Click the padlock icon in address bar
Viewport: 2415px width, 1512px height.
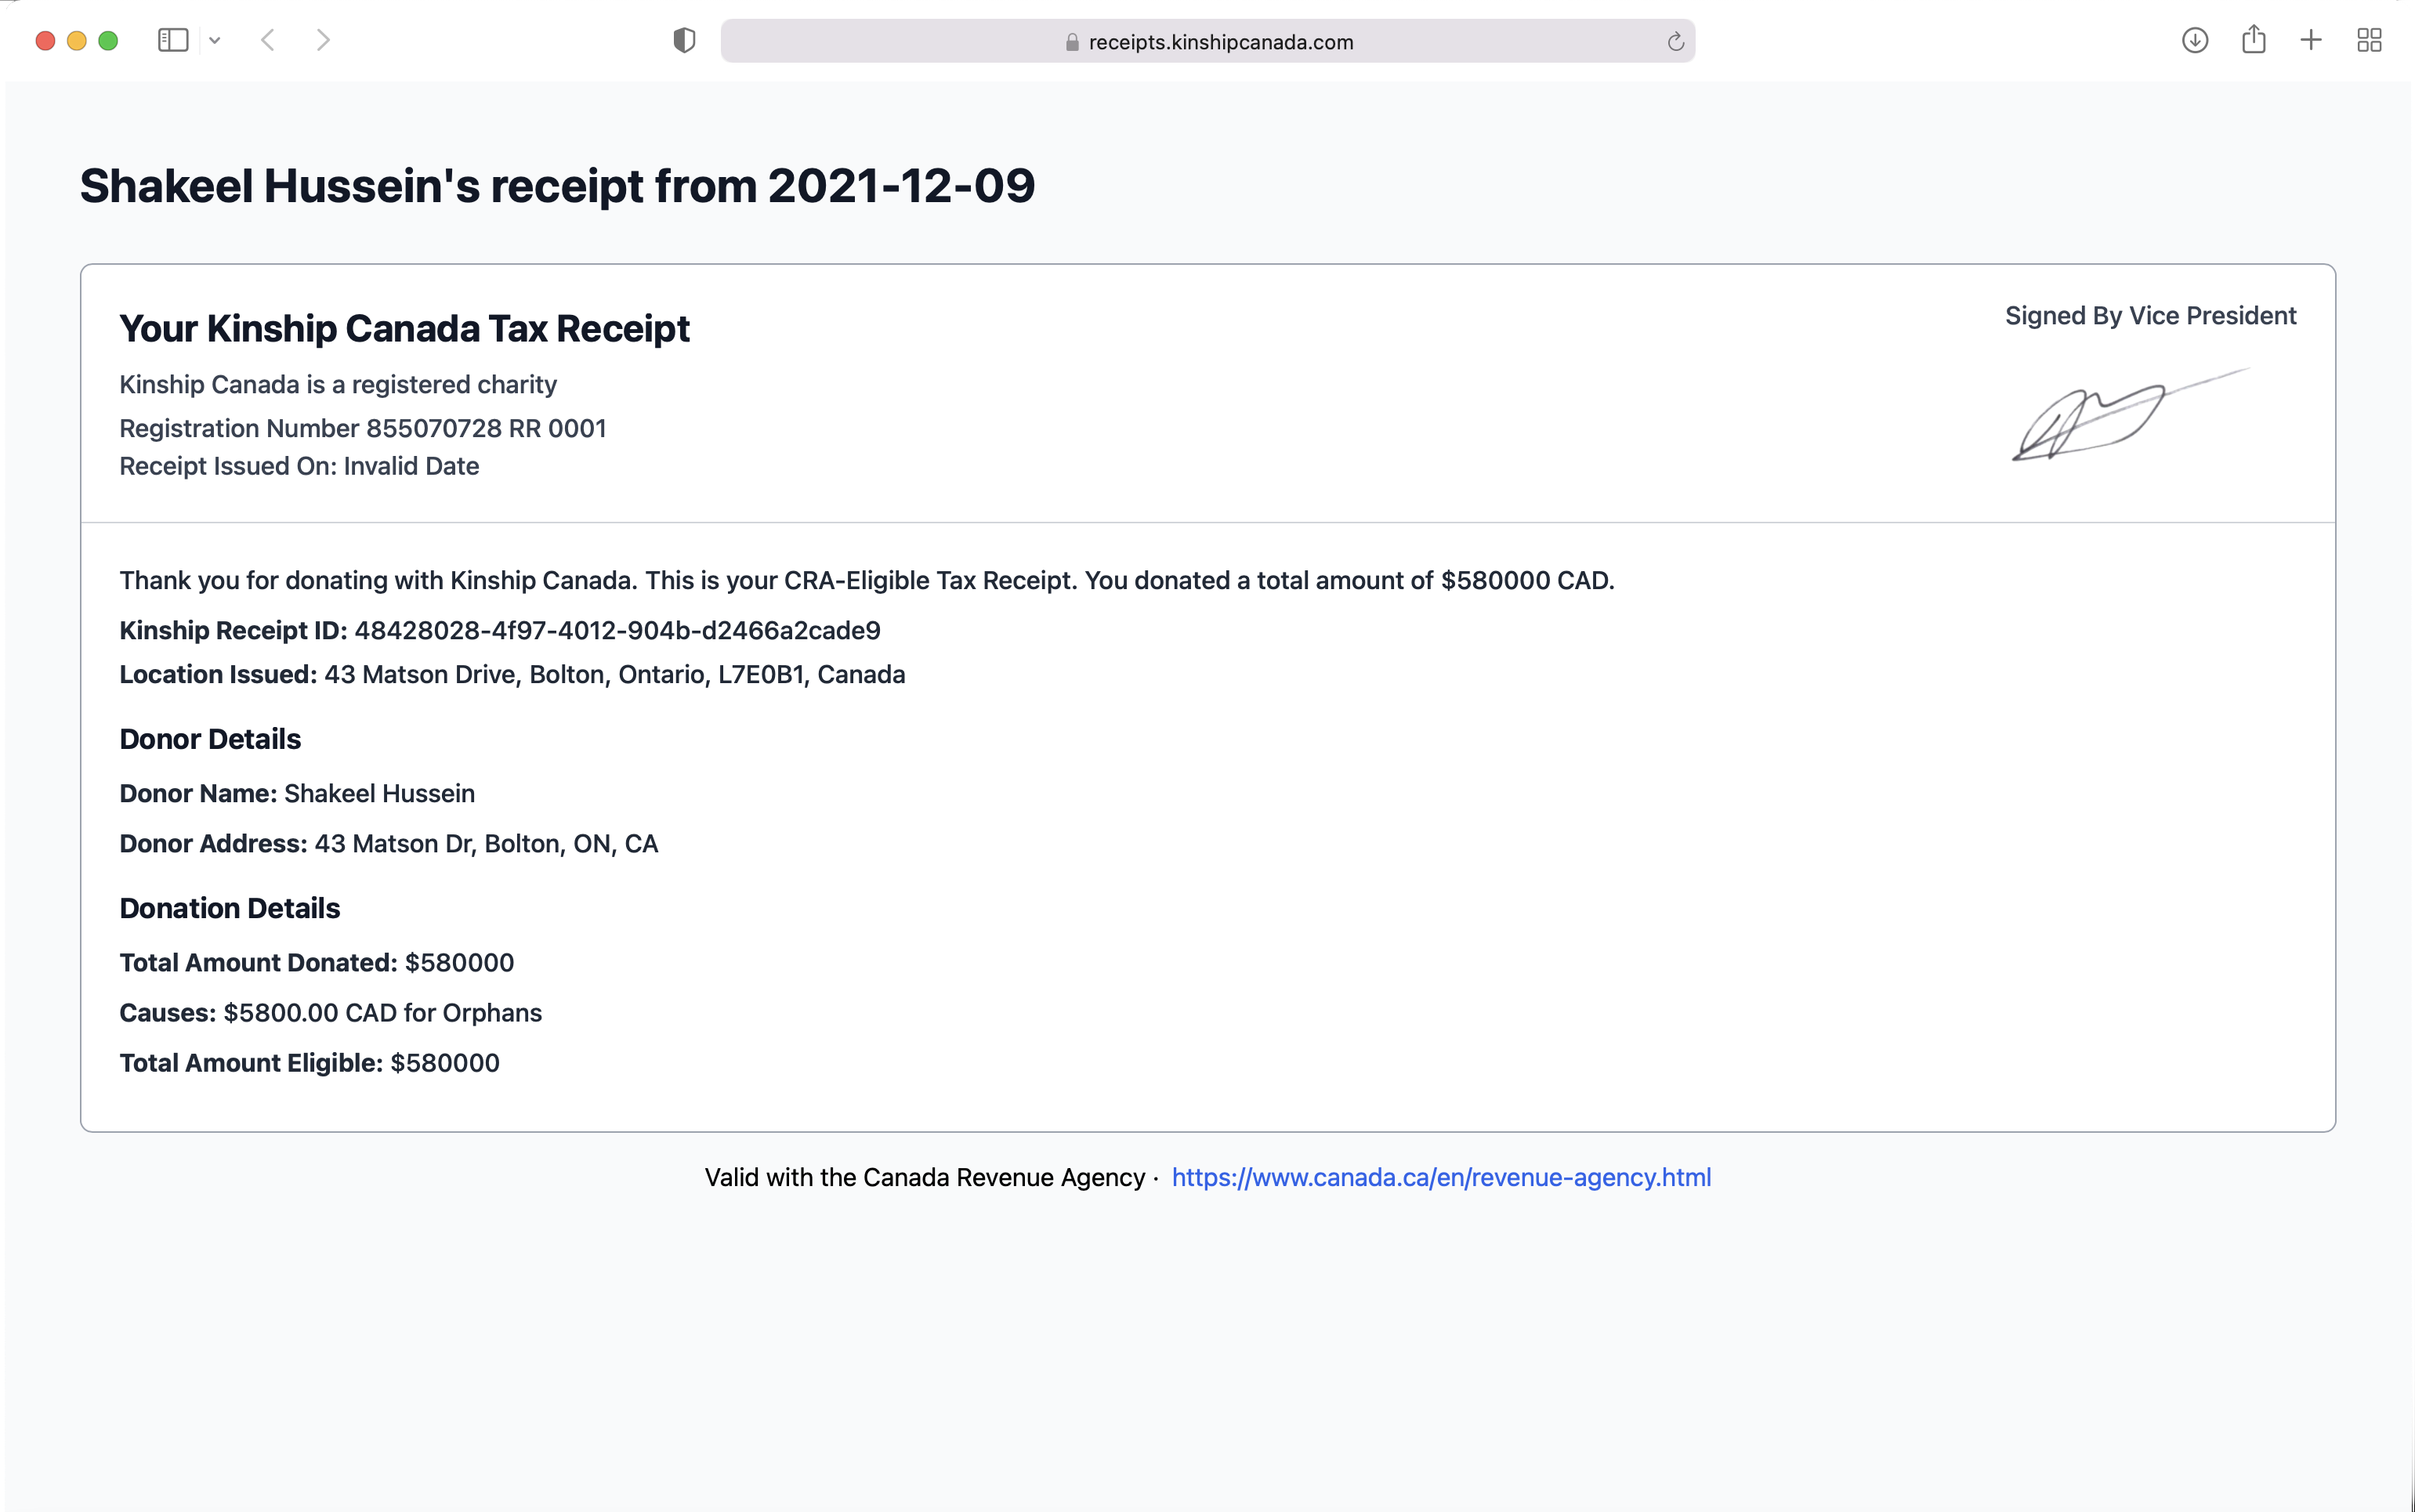click(x=1072, y=42)
